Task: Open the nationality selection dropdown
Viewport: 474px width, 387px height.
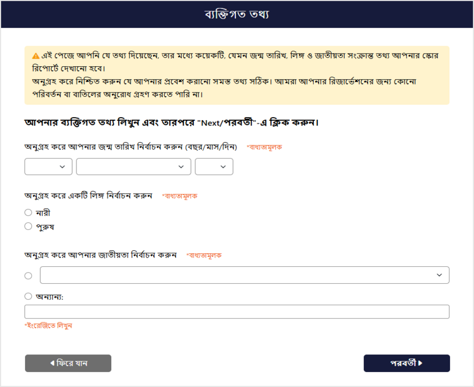Action: 245,275
